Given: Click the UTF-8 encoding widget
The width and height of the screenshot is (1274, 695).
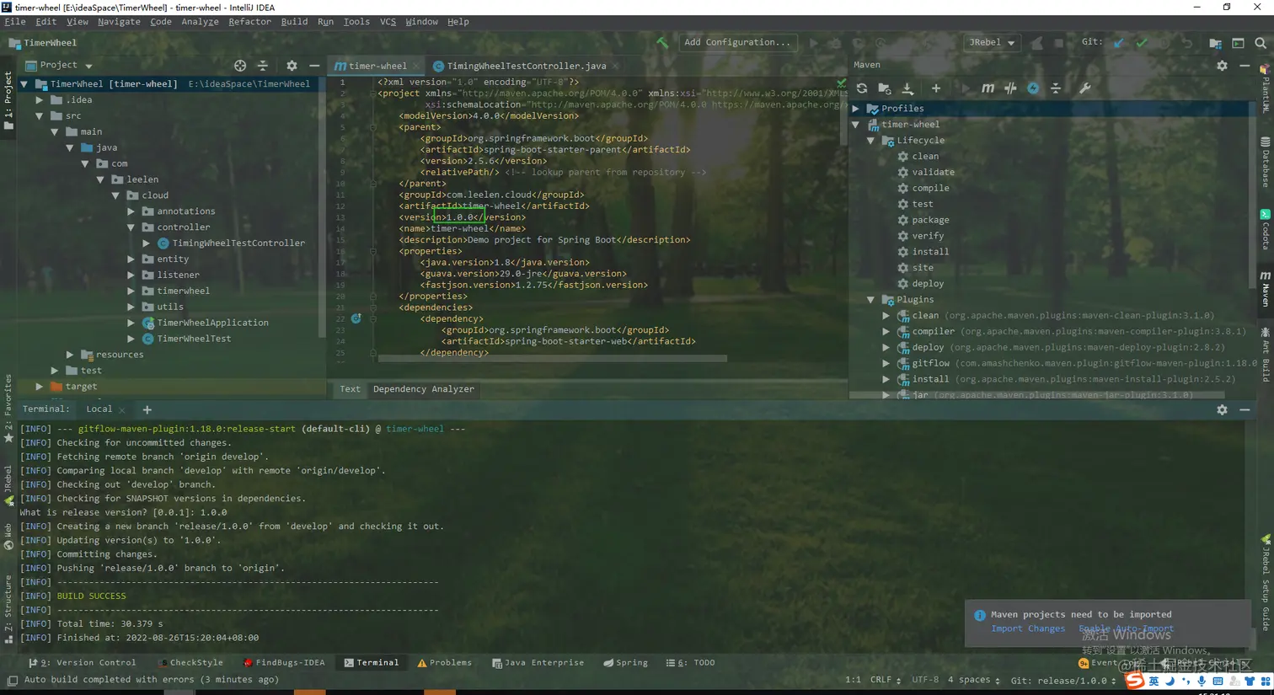Looking at the screenshot, I should point(924,680).
